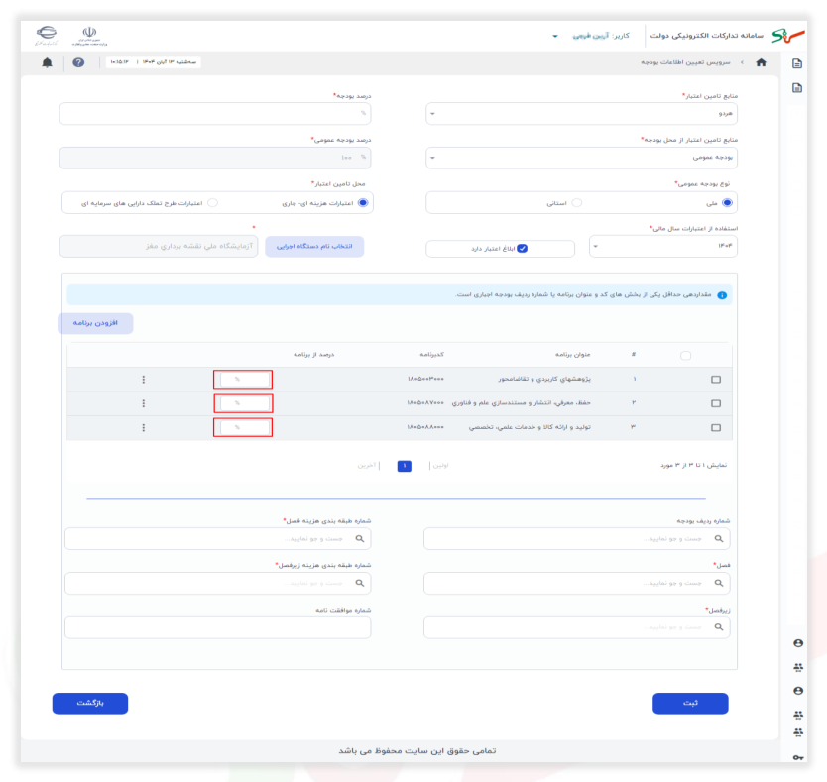
Task: Open the dropdown showing بودجه عمومی
Action: [x=581, y=158]
